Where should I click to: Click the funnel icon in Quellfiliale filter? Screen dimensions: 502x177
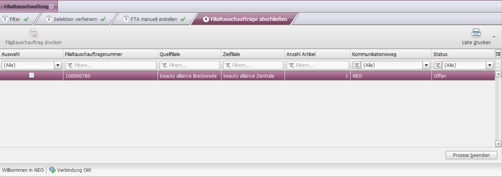point(164,65)
